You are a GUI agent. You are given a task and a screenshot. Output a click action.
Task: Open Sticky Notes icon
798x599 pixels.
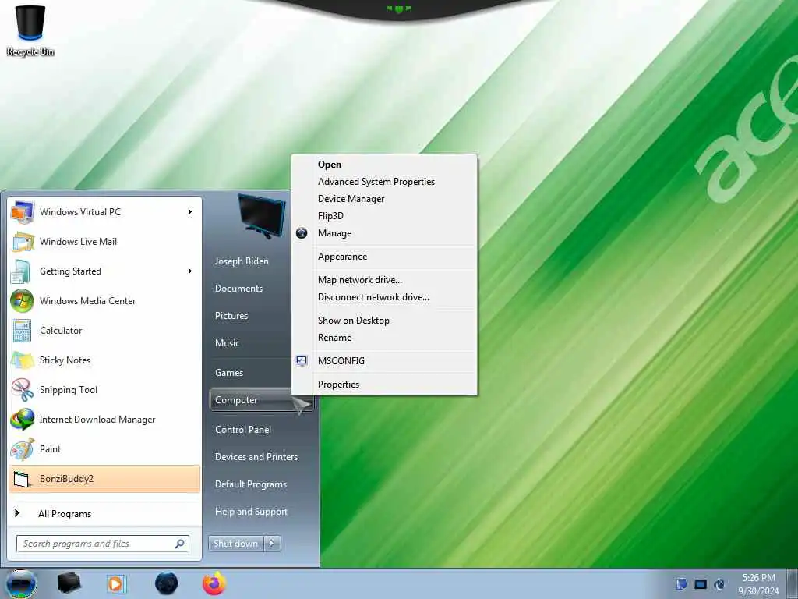23,360
